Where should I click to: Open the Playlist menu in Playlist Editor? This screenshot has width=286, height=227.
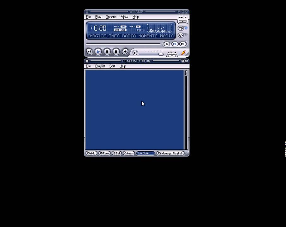pos(100,66)
